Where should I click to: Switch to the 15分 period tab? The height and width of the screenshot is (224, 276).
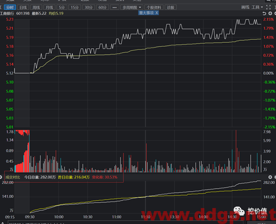(75, 7)
